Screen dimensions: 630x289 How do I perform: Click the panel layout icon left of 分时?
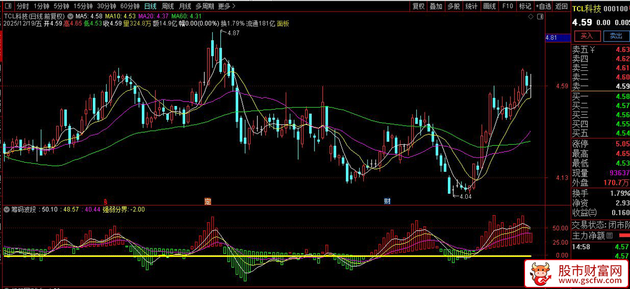click(7, 7)
